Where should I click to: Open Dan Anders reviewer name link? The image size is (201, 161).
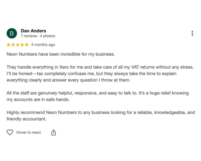[x=33, y=31]
